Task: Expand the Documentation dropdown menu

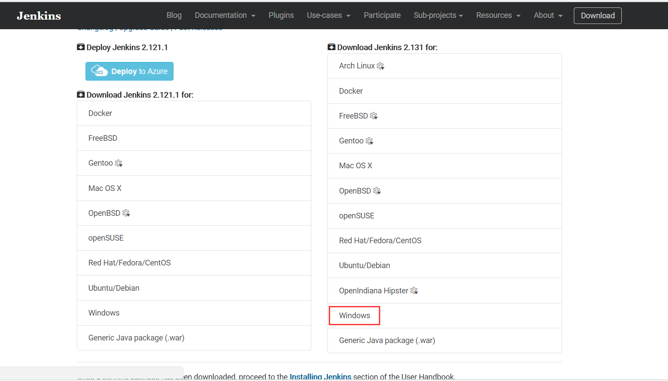Action: [225, 15]
